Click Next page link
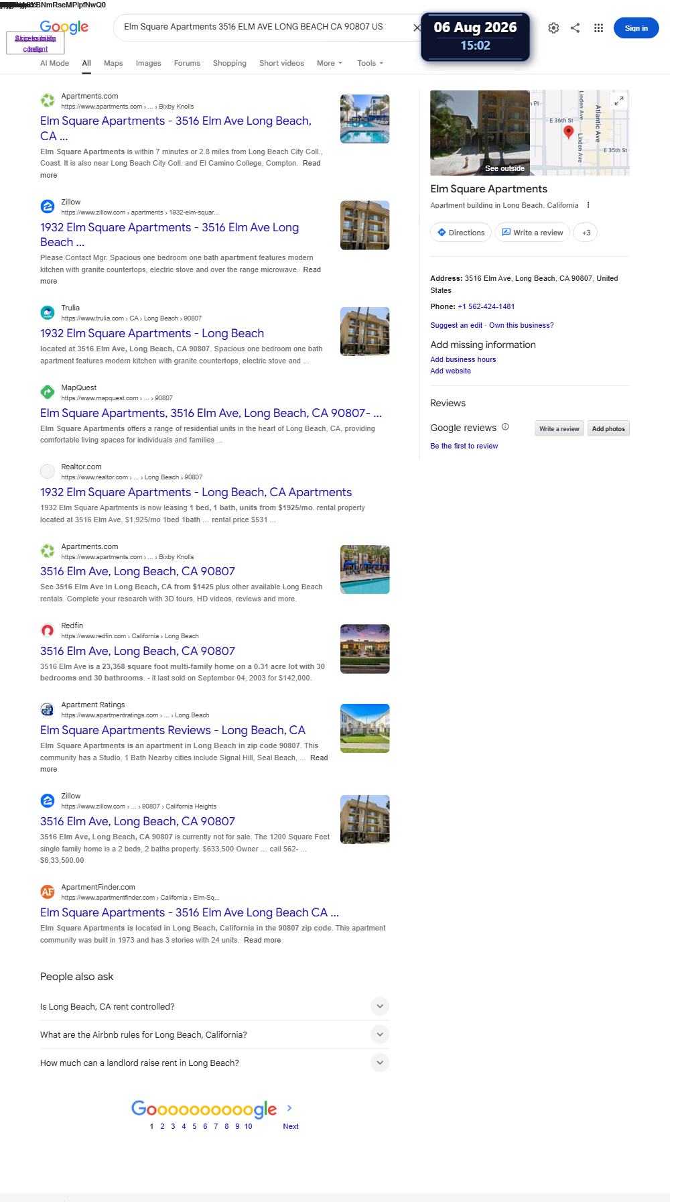Screen dimensions: 678x1202 coord(291,1126)
